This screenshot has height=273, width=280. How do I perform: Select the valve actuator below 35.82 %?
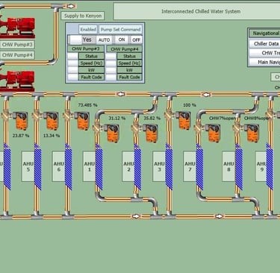152,133
